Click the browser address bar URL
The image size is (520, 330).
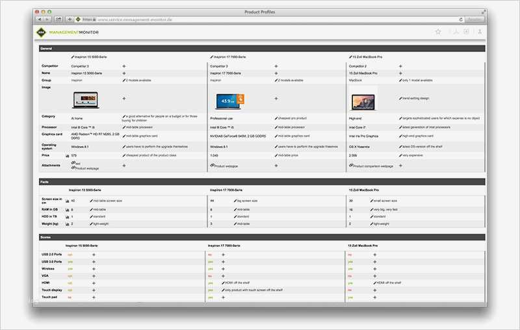pyautogui.click(x=135, y=19)
